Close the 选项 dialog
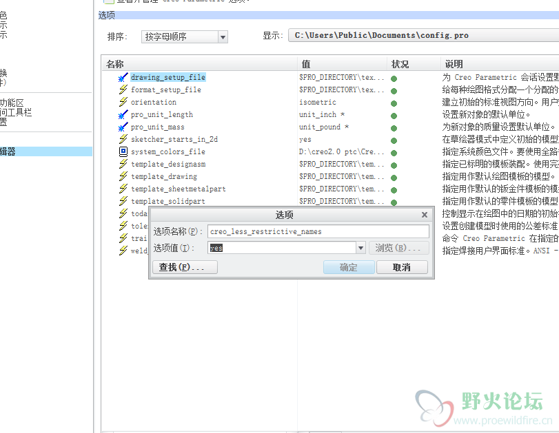Screen dimensions: 559x433 pyautogui.click(x=424, y=215)
